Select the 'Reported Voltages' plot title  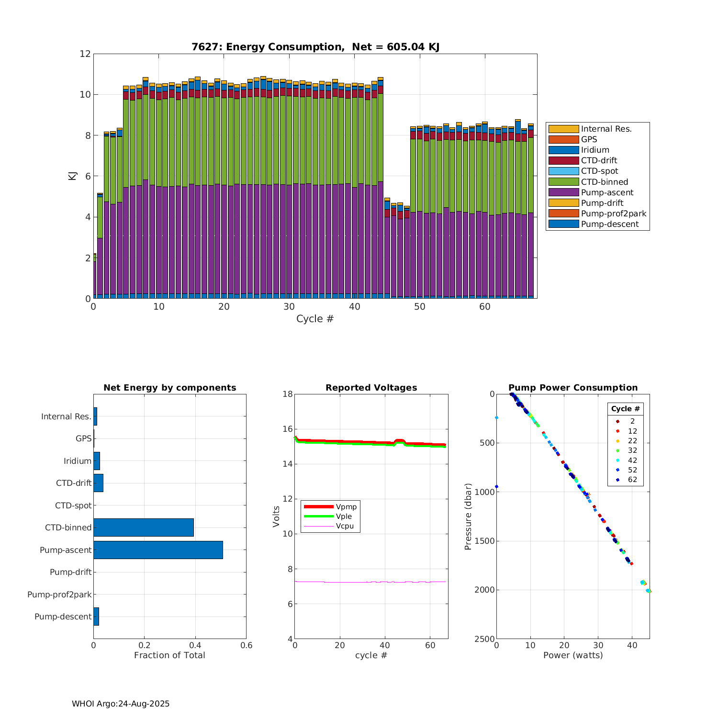pos(371,388)
